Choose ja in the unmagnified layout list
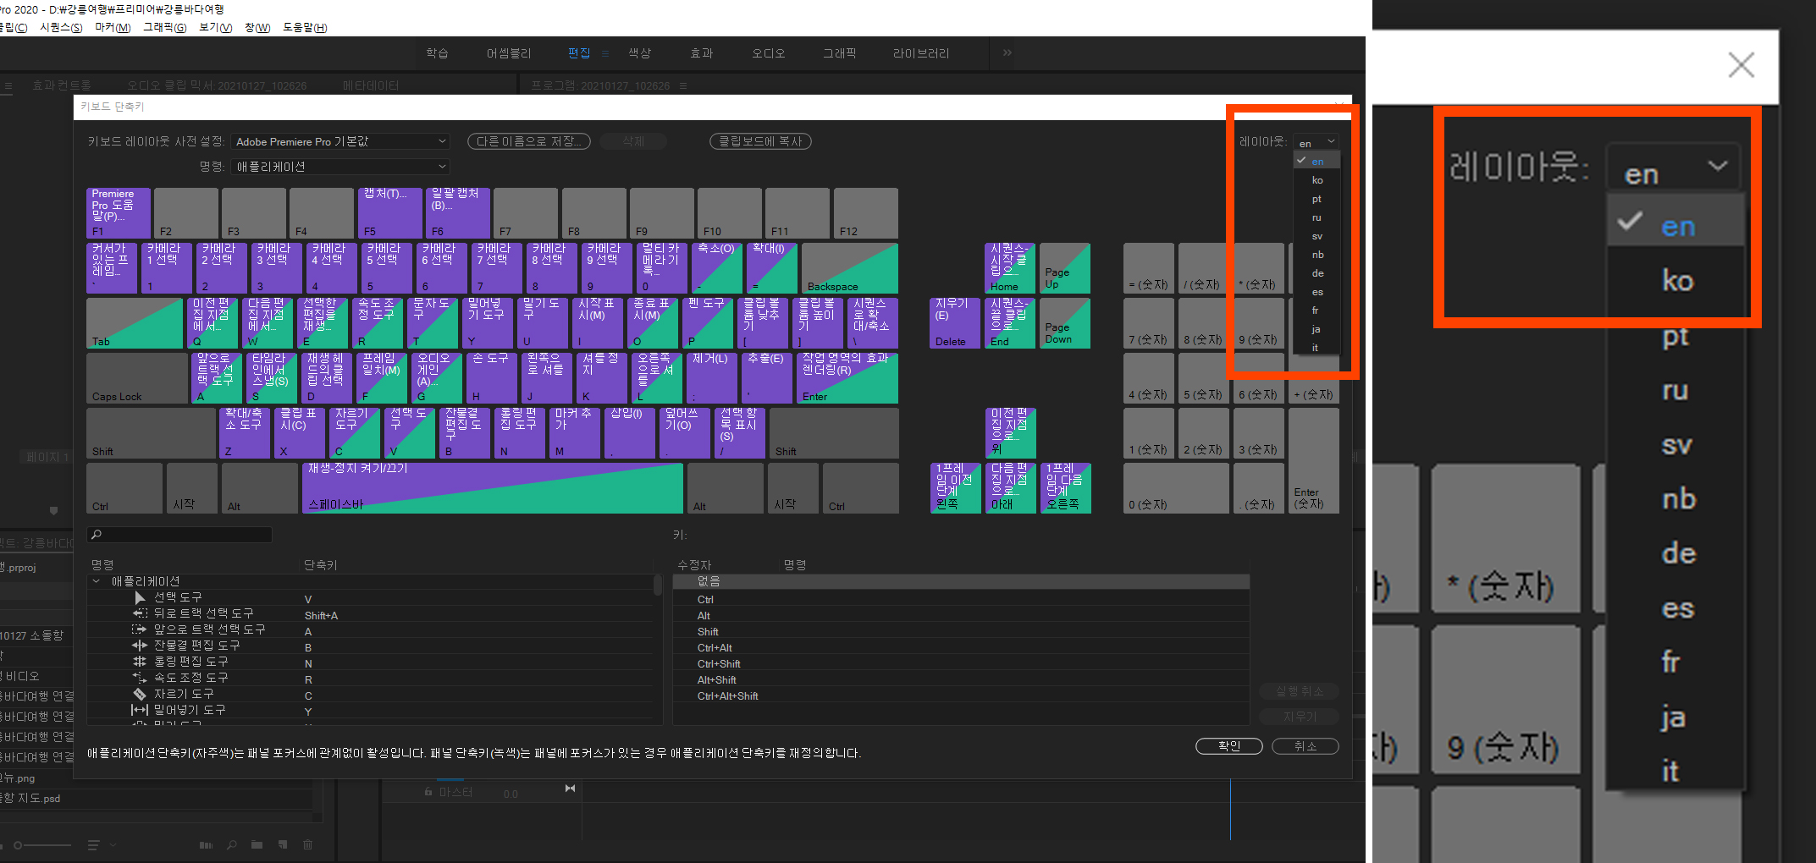1816x863 pixels. (x=1316, y=329)
